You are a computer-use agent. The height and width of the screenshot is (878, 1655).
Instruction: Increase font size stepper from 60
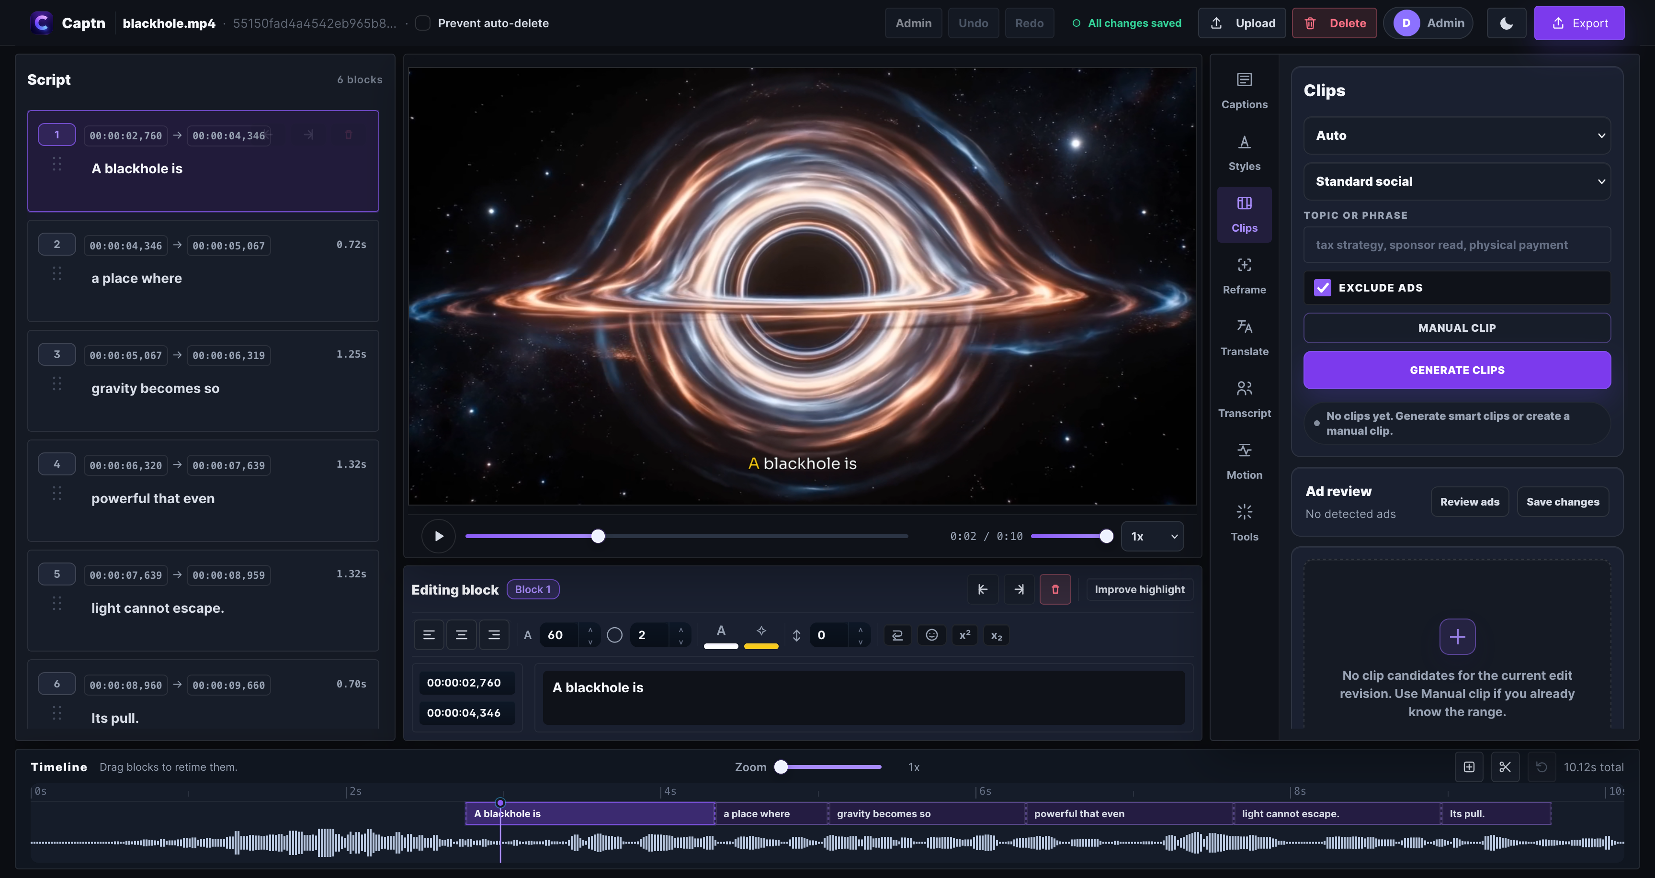590,630
